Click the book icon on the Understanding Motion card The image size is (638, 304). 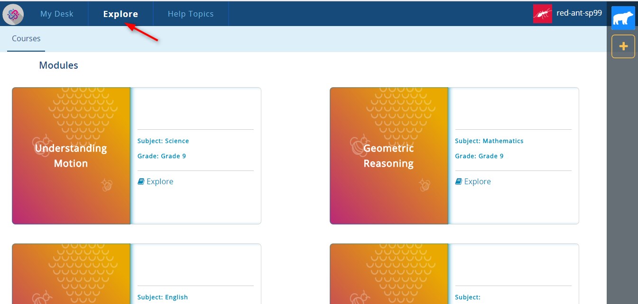click(x=141, y=181)
